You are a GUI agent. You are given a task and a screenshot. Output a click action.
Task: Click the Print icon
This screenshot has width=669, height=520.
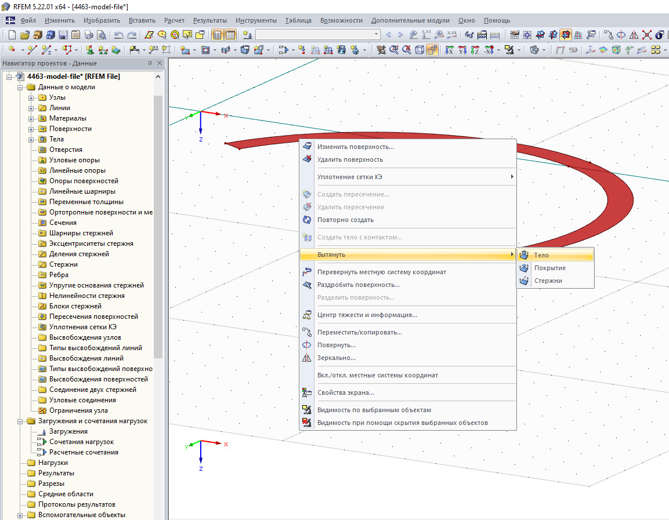click(88, 35)
